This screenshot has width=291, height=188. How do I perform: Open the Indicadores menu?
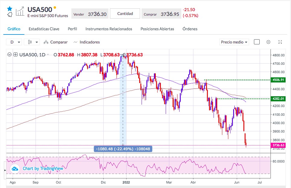86,42
